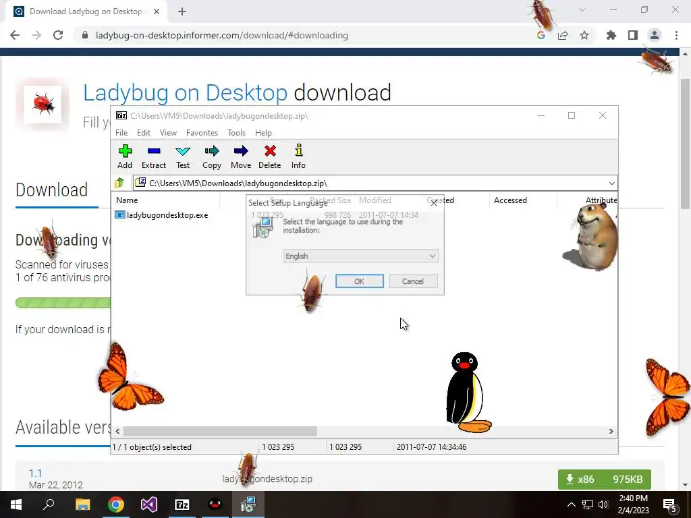Show hidden system tray icons

pos(571,505)
